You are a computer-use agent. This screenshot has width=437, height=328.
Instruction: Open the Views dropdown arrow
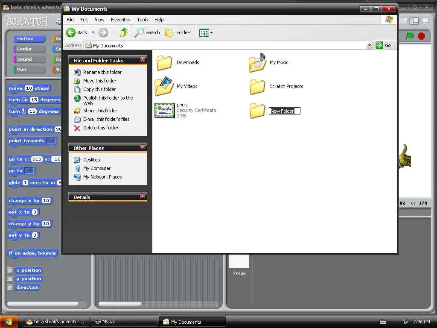point(212,32)
